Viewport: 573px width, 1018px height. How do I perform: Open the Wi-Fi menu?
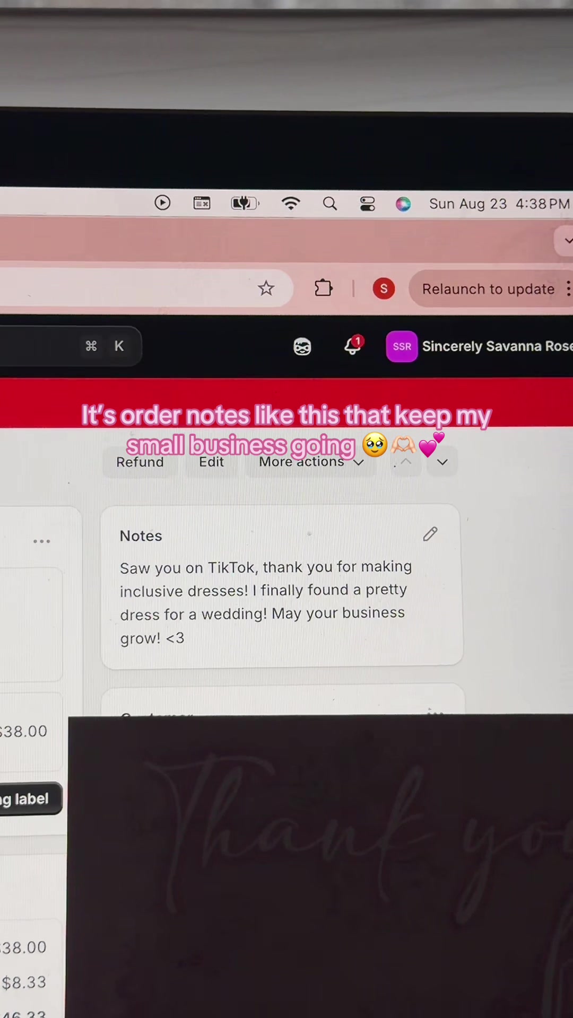click(291, 203)
